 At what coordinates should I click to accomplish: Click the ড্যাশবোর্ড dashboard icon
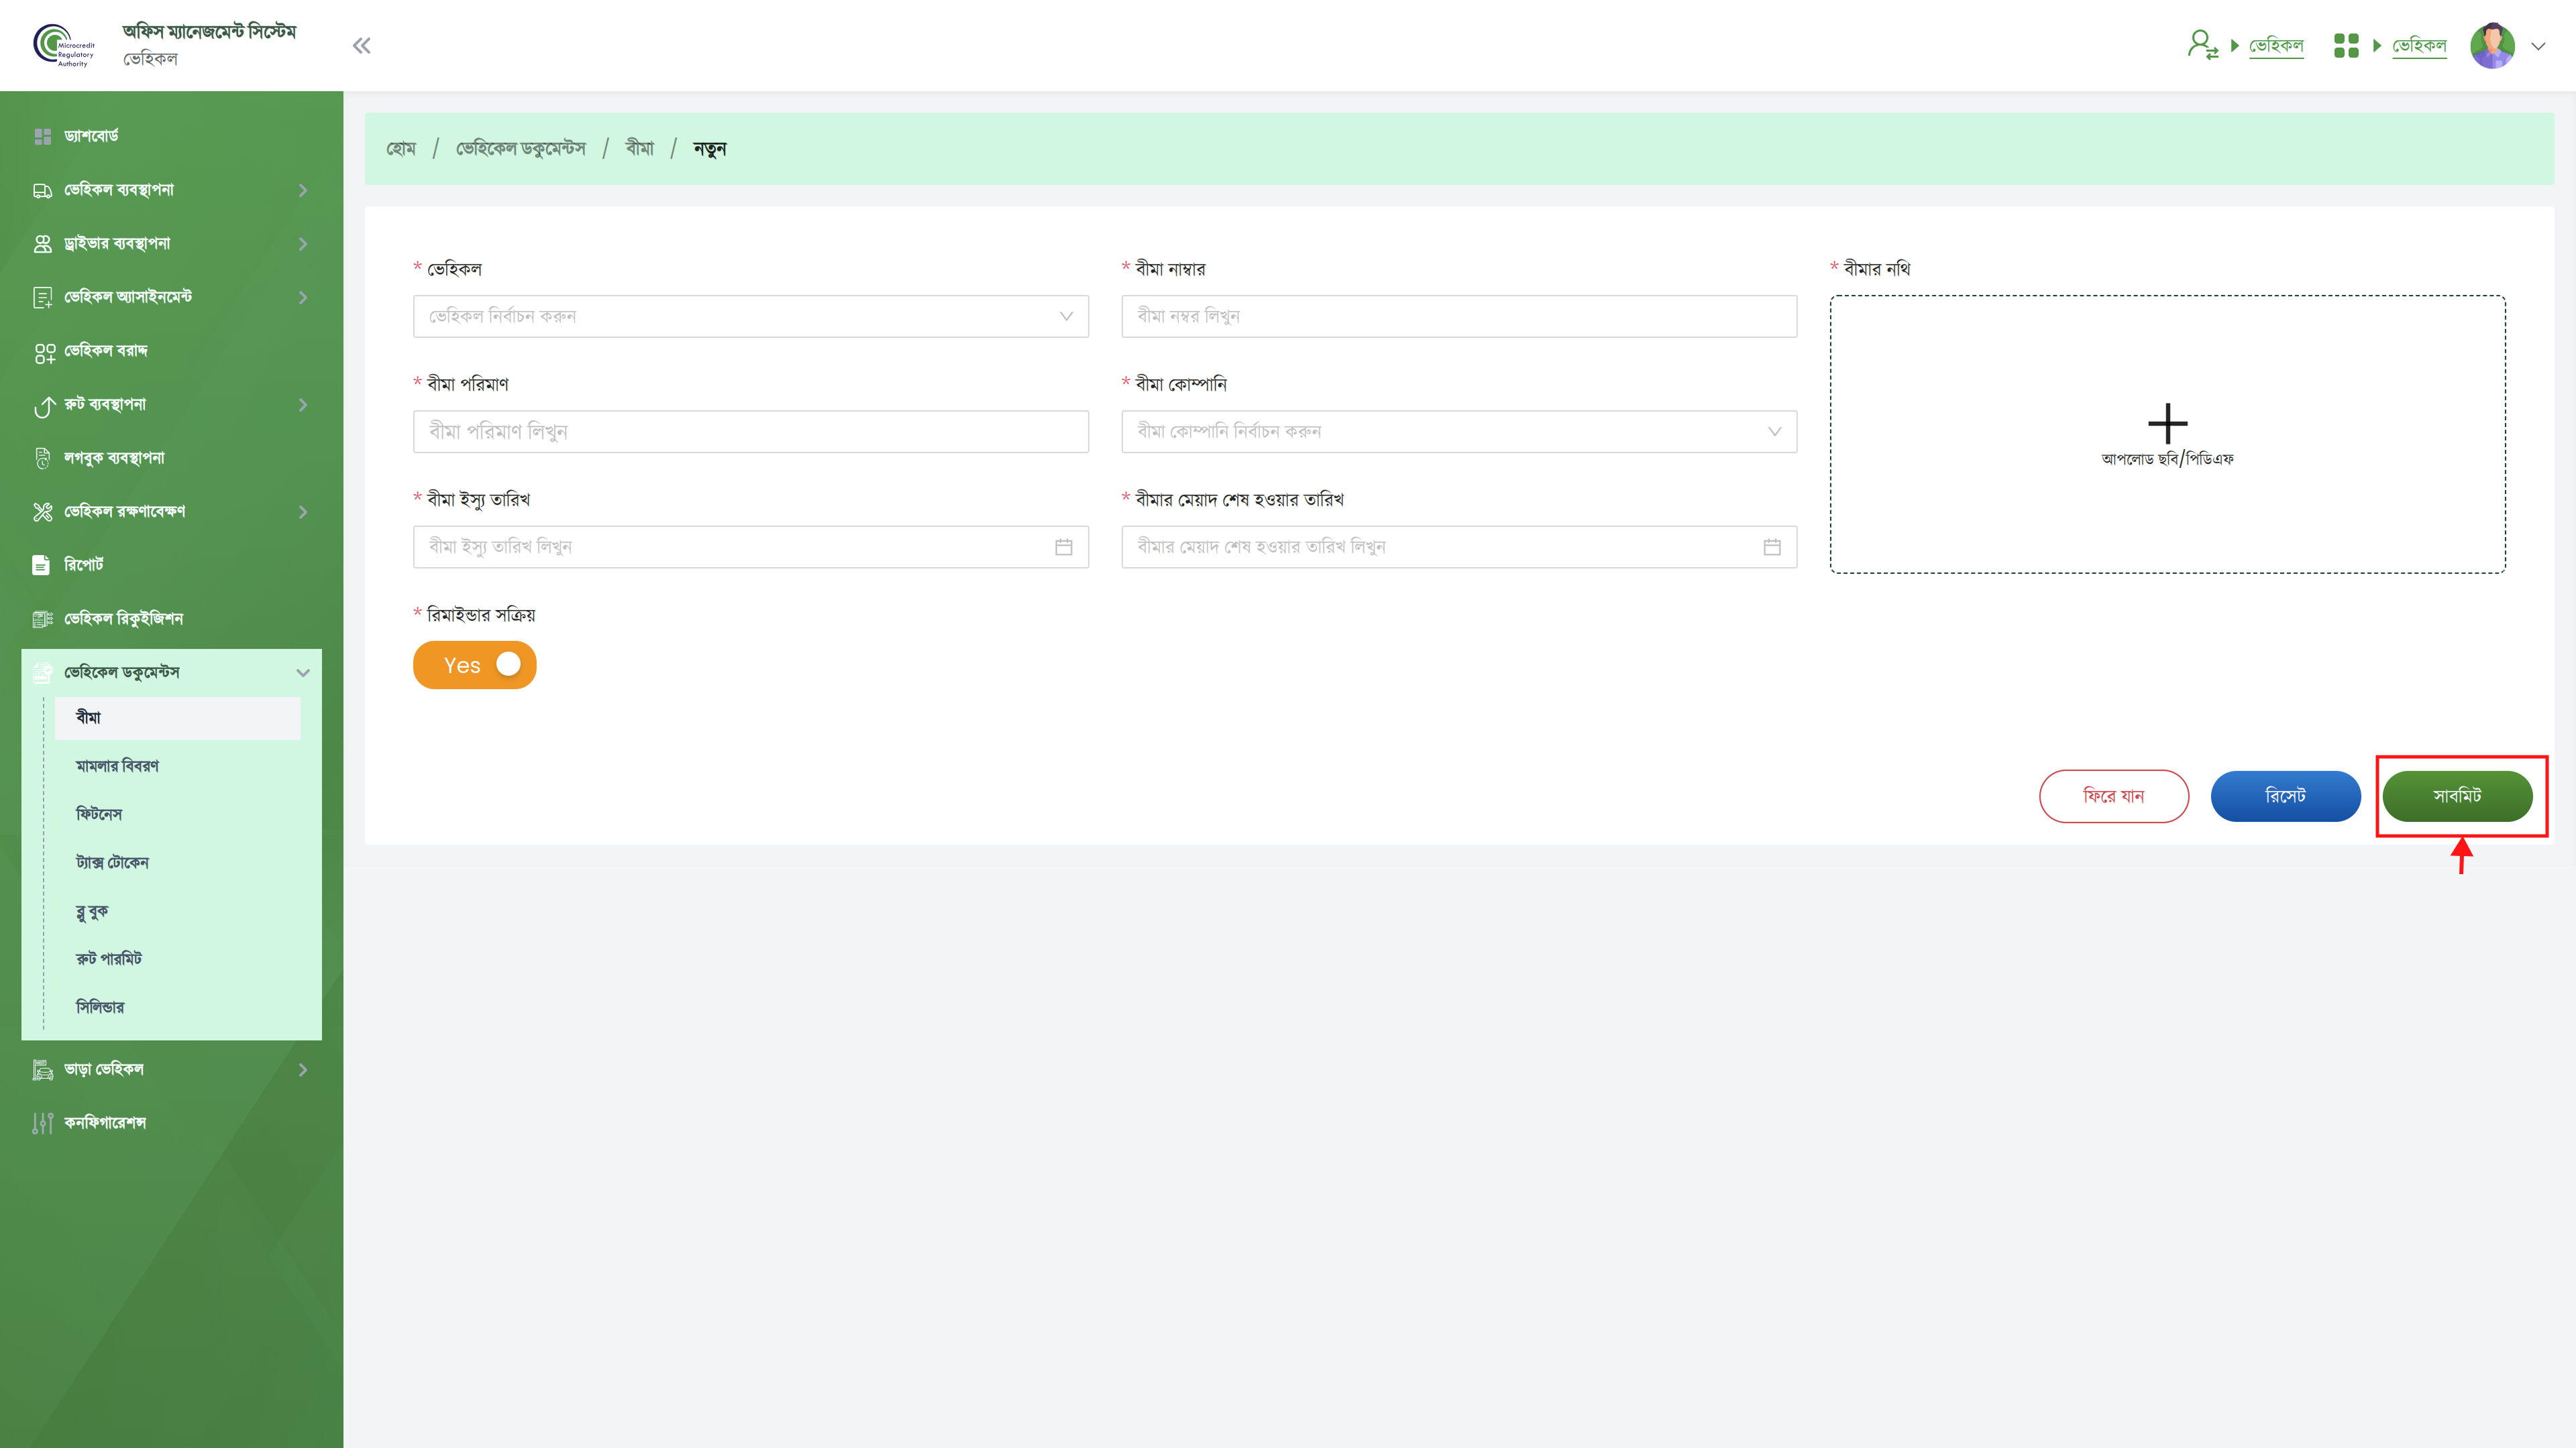coord(42,136)
